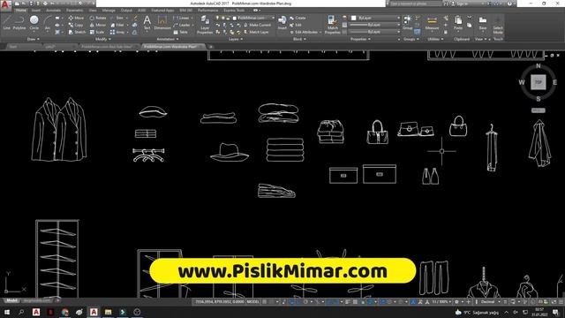Open the AutoCAD application menu
Viewport: 565px width, 318px height.
5,5
